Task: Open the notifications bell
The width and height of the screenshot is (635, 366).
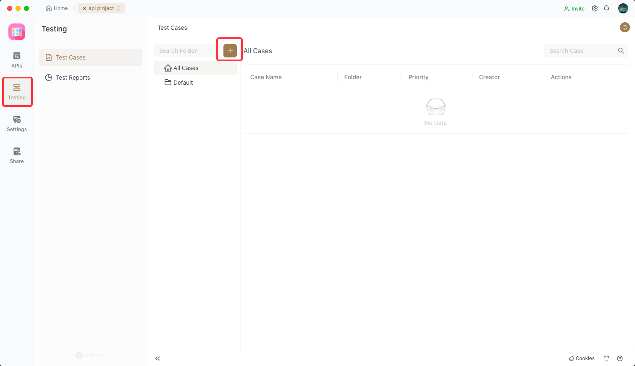Action: pyautogui.click(x=606, y=8)
